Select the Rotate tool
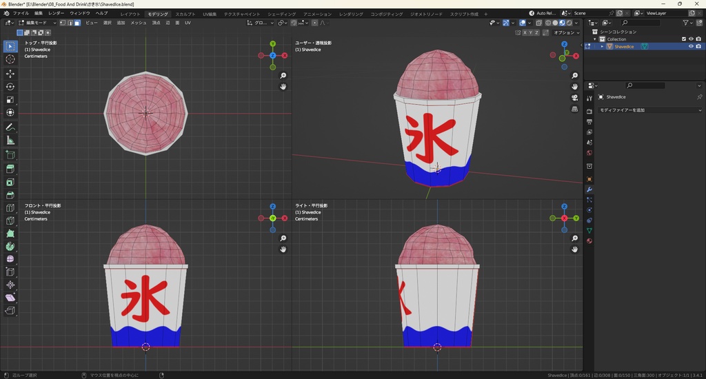The width and height of the screenshot is (706, 379). [10, 87]
